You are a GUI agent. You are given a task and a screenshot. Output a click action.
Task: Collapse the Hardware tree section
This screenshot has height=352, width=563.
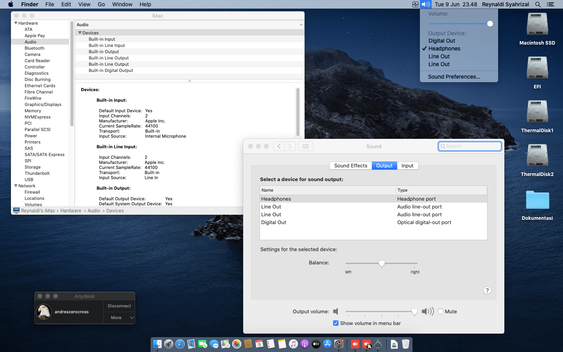16,23
